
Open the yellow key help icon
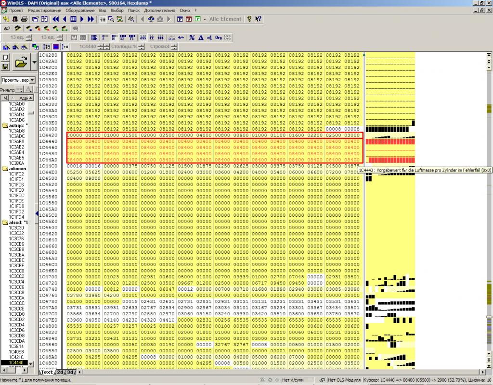[249, 19]
